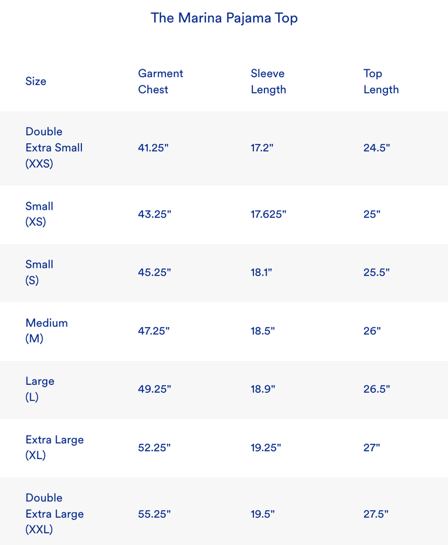This screenshot has width=448, height=545.
Task: Click the Large (L) size label
Action: tap(40, 389)
